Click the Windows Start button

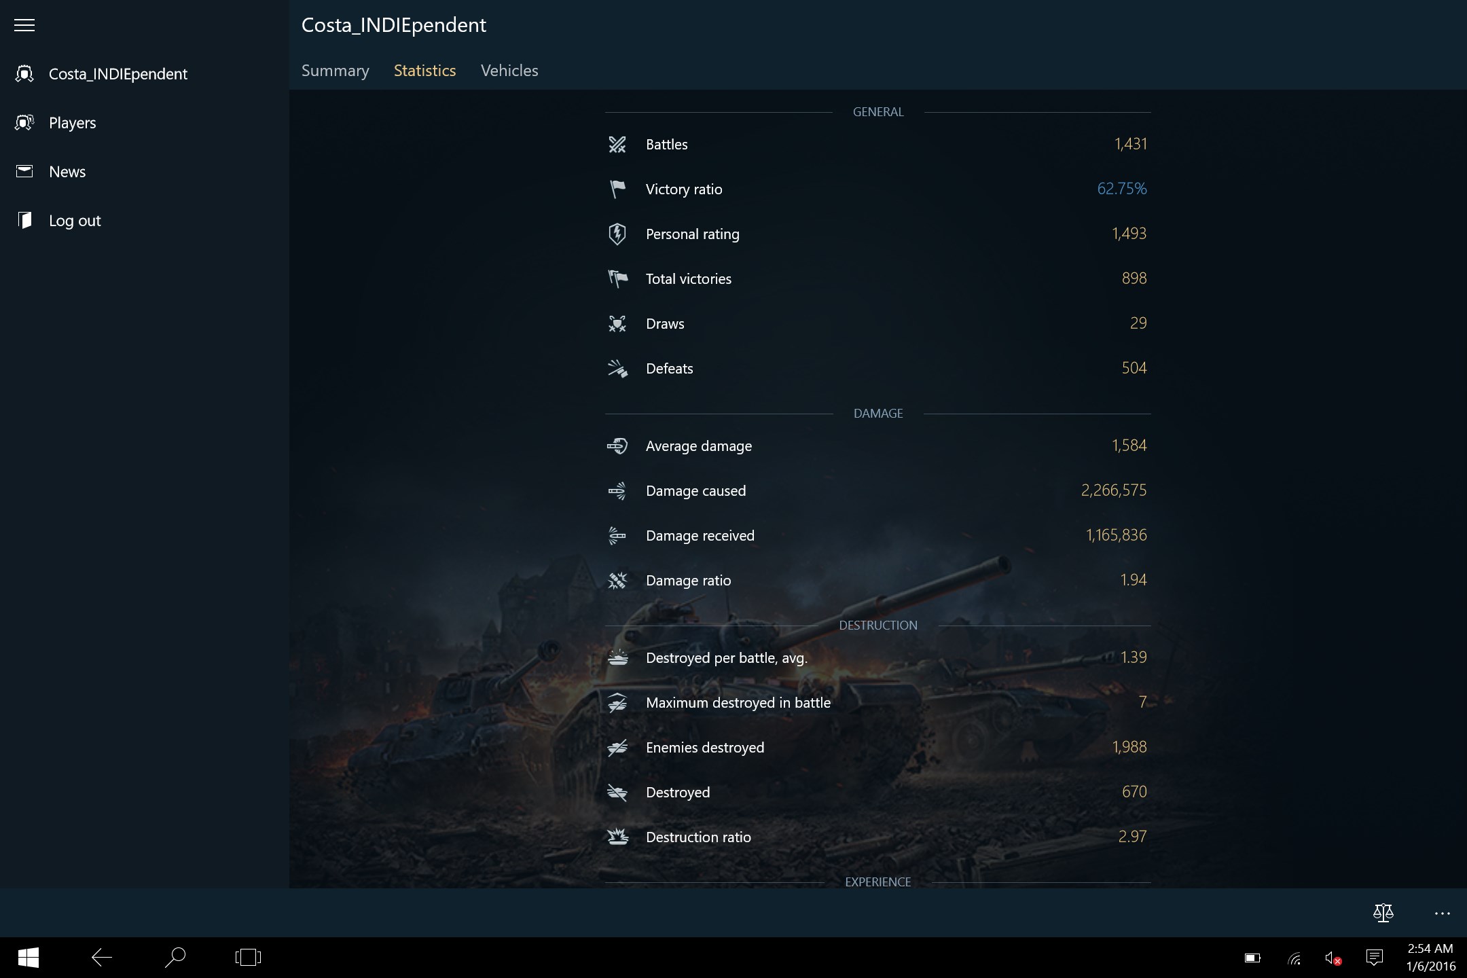pyautogui.click(x=27, y=958)
